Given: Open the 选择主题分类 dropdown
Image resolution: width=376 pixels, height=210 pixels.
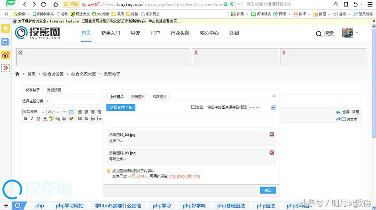Looking at the screenshot, I should click(x=36, y=101).
